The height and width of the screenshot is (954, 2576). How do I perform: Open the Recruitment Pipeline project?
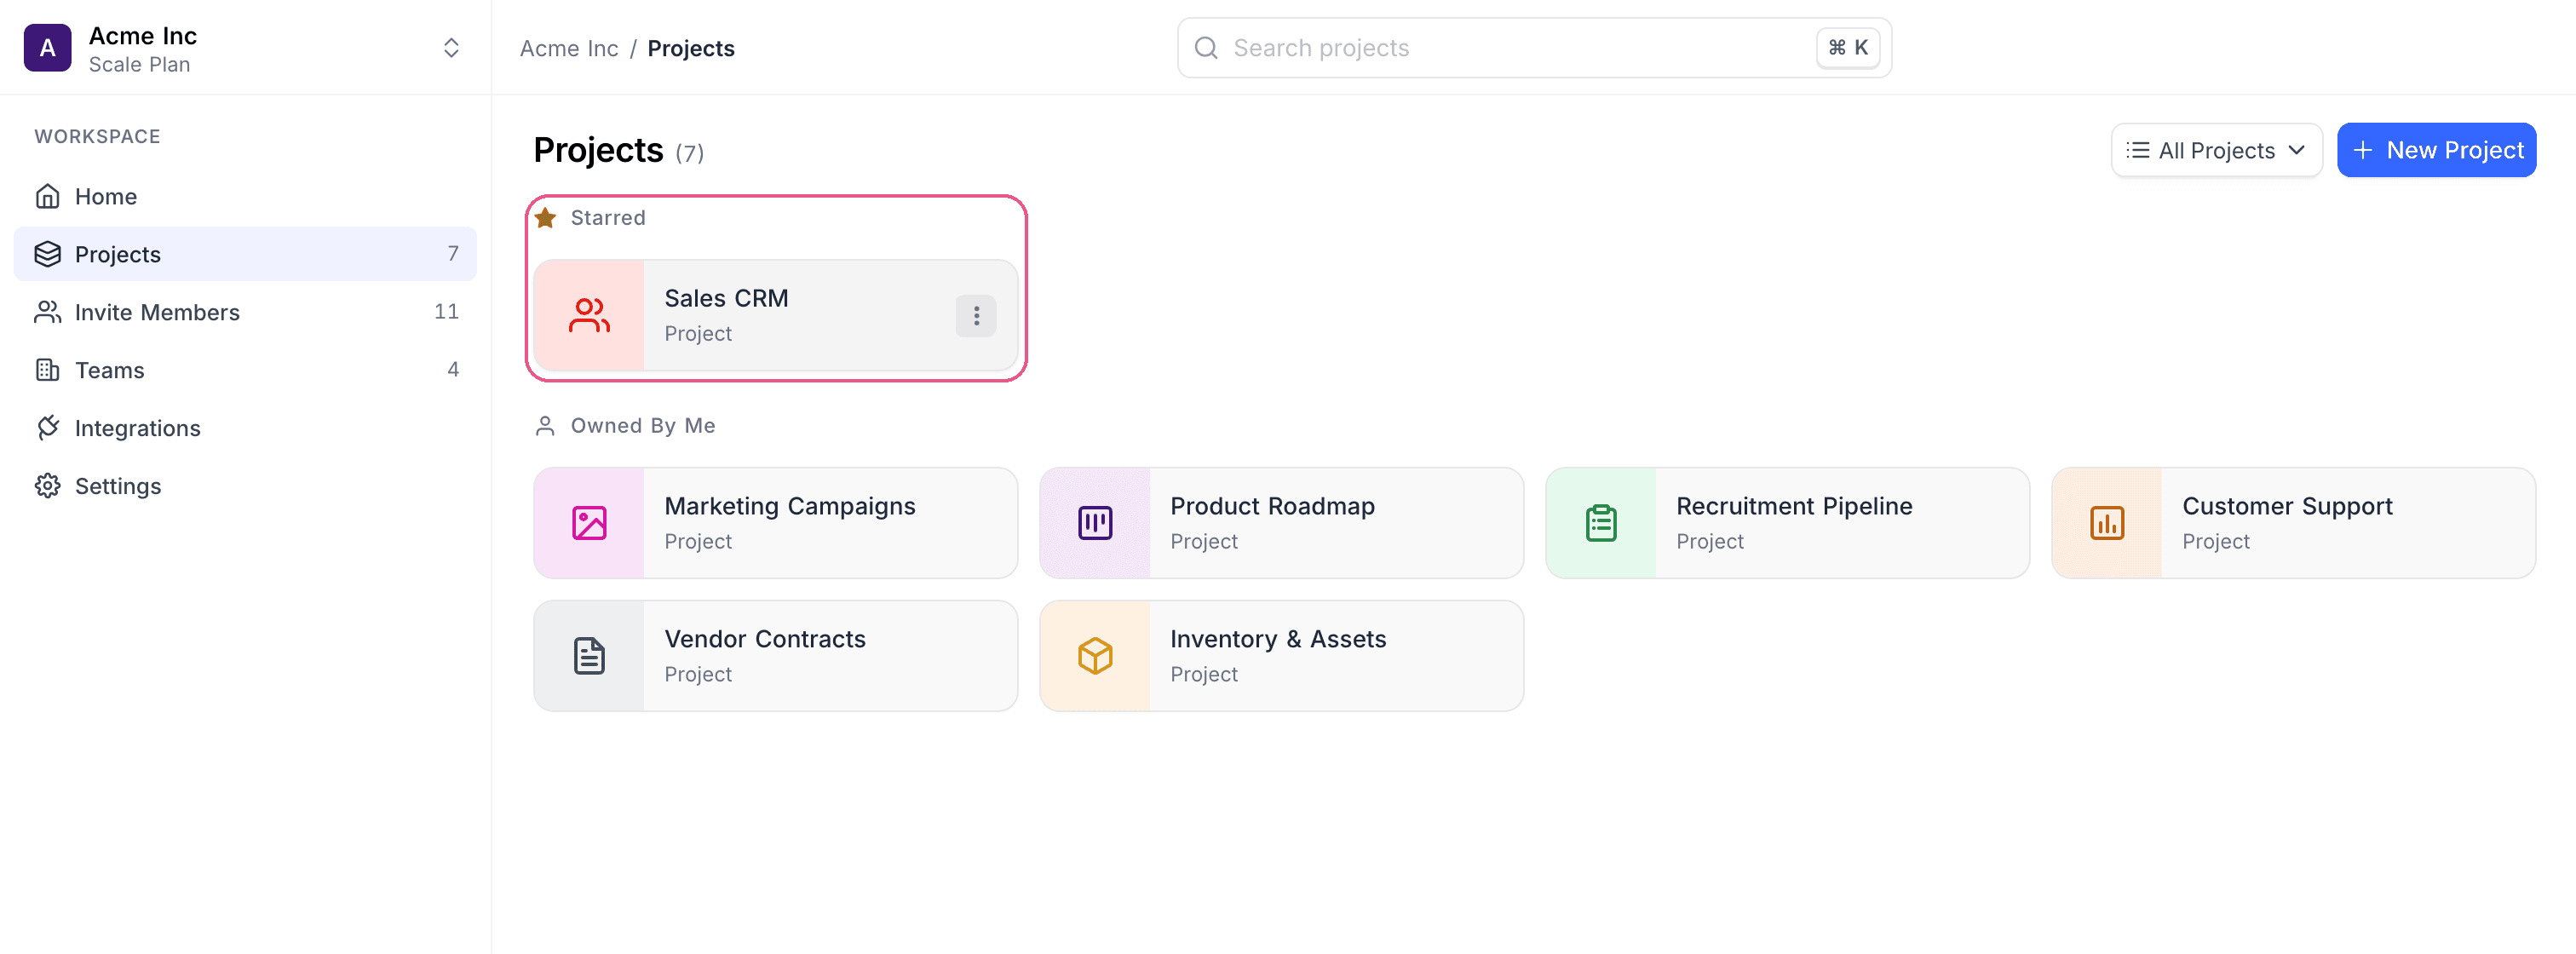[x=1788, y=523]
